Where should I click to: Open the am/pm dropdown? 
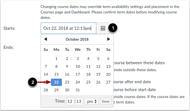[91, 101]
